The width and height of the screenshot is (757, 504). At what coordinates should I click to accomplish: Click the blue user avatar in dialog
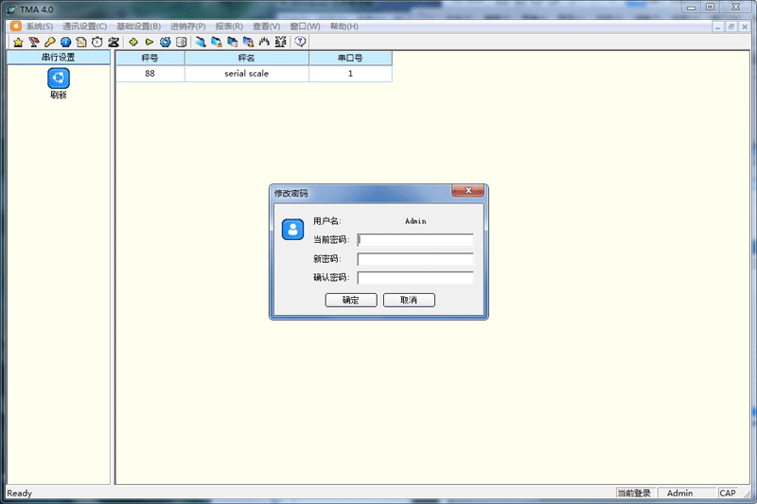coord(293,230)
